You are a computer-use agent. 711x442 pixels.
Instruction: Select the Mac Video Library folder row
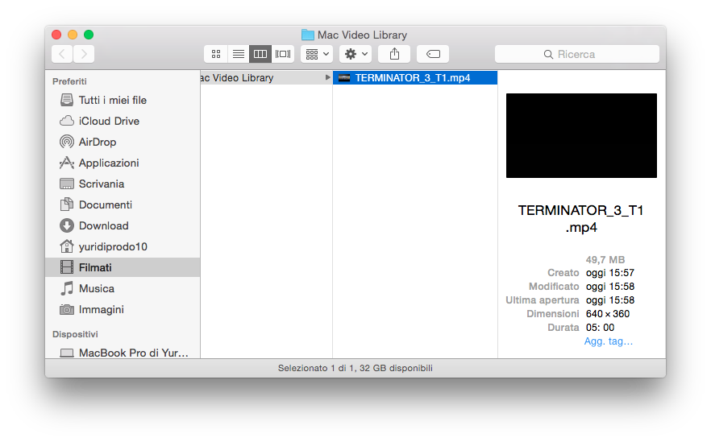point(266,78)
